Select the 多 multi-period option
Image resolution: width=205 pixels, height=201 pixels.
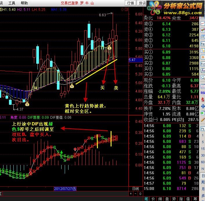click(203, 195)
